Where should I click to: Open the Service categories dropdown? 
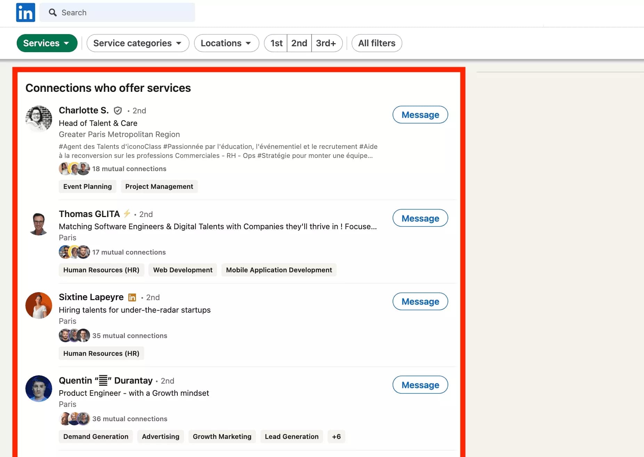137,43
